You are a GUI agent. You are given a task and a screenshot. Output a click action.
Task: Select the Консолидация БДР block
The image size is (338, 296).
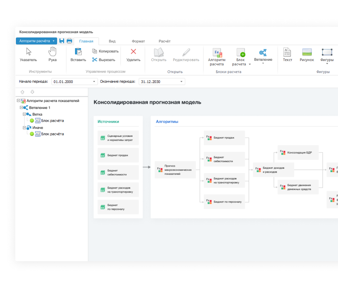(x=298, y=153)
